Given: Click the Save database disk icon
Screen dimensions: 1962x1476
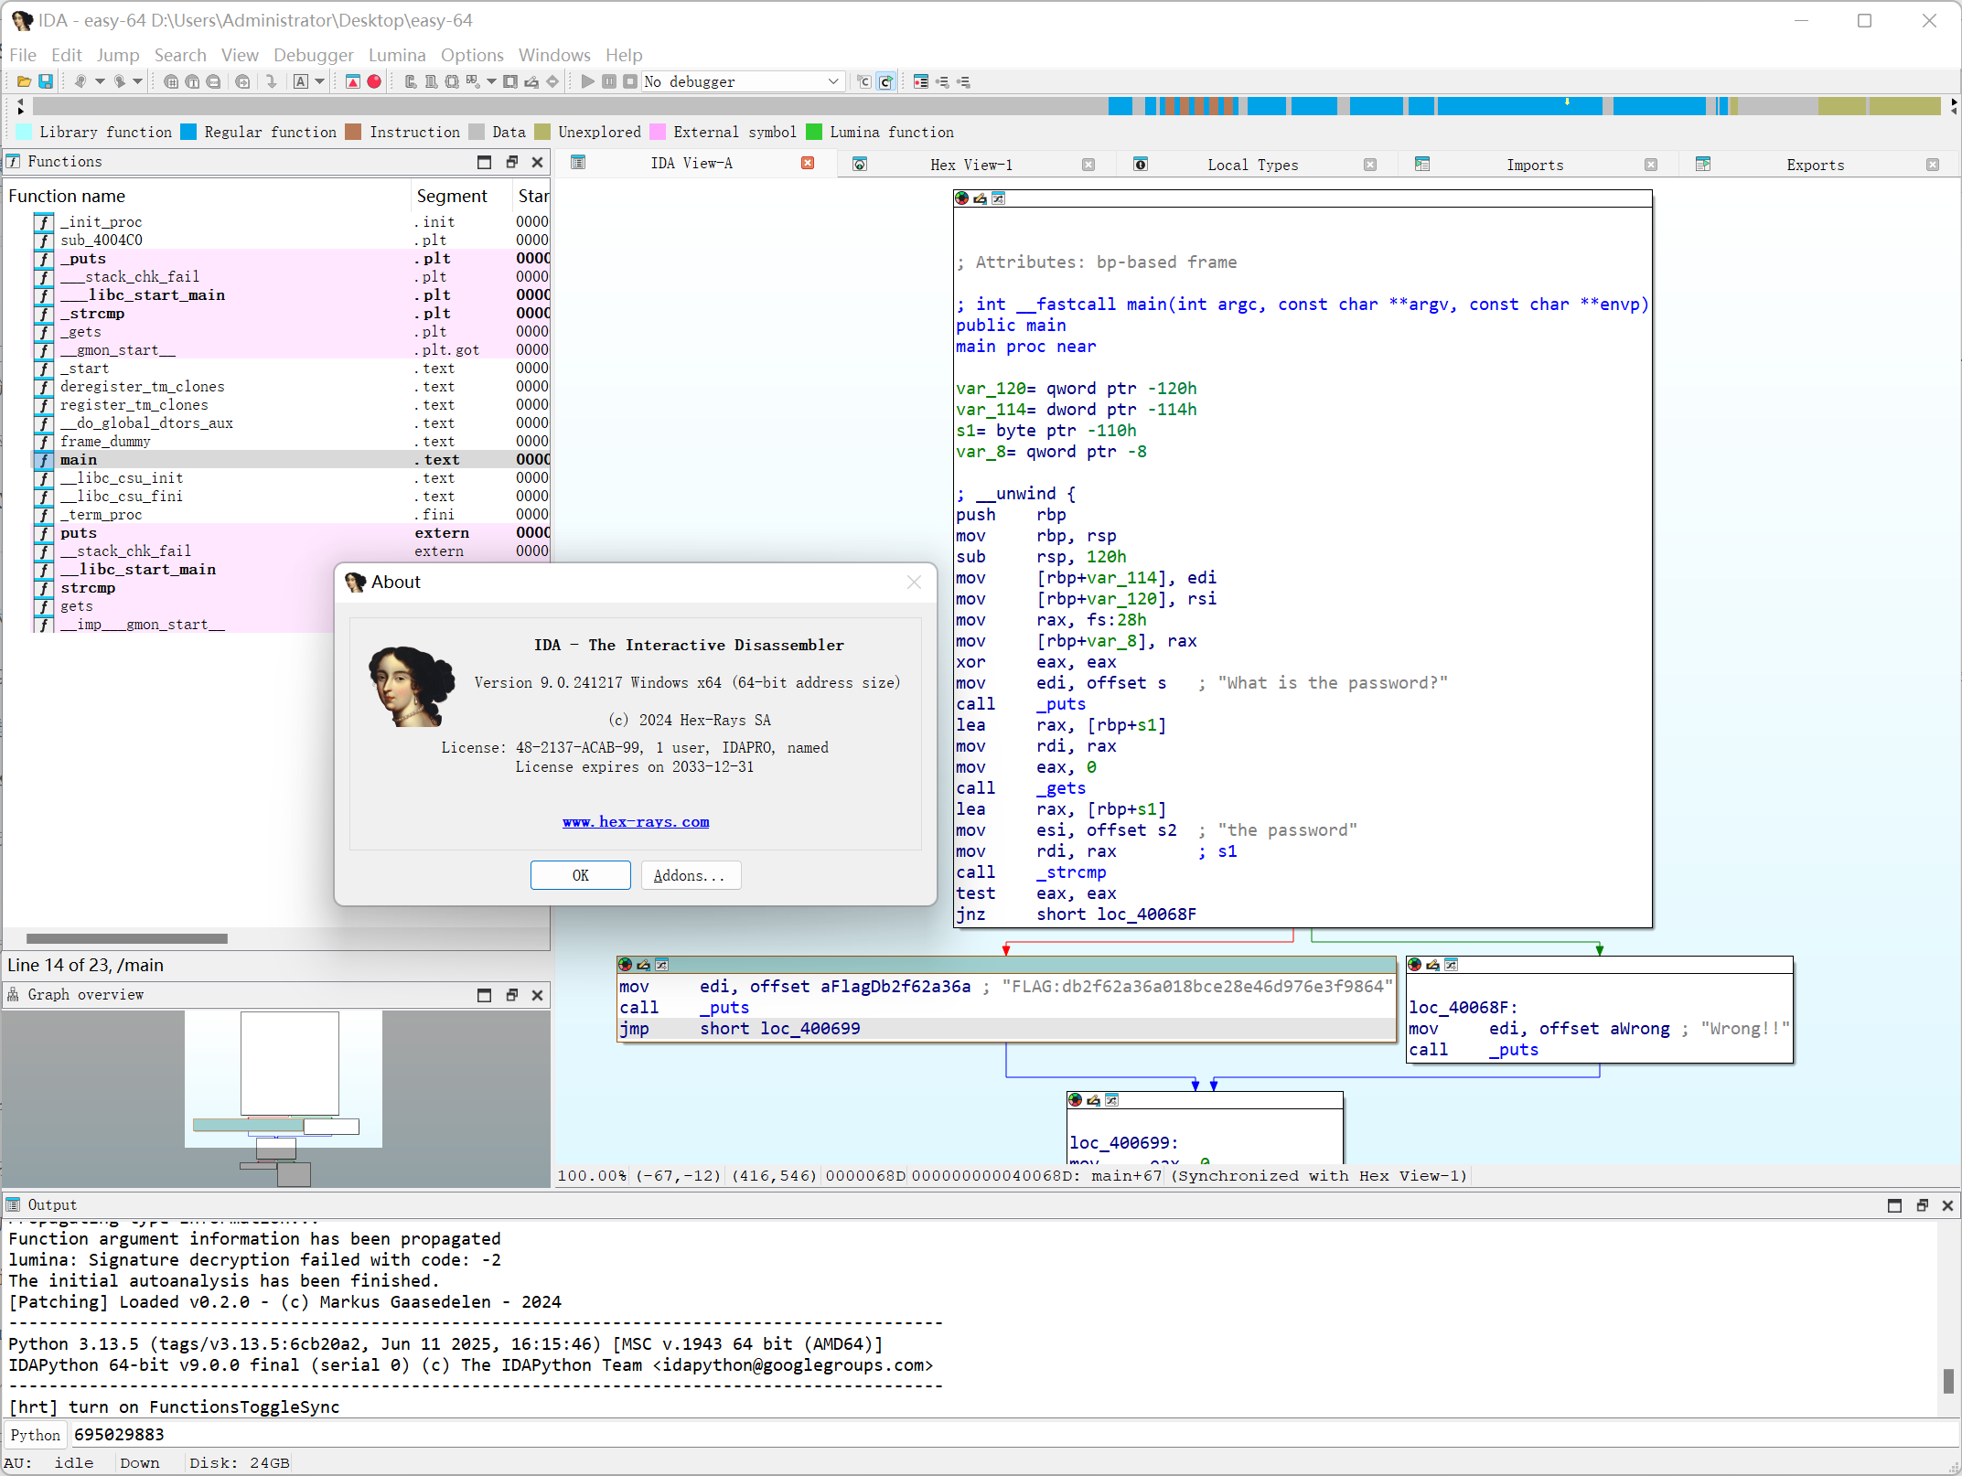Looking at the screenshot, I should [45, 81].
